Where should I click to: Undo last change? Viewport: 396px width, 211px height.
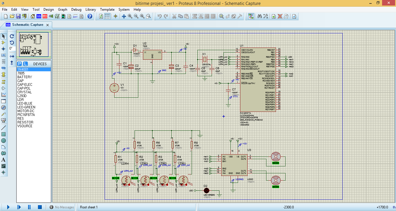[x=159, y=16]
